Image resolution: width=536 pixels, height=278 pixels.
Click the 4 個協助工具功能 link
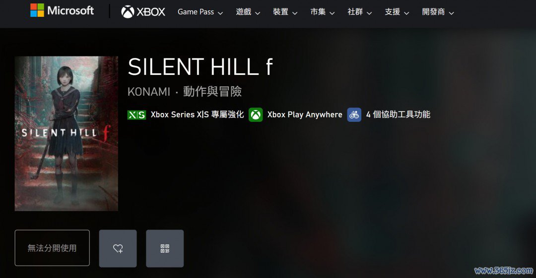coord(398,114)
